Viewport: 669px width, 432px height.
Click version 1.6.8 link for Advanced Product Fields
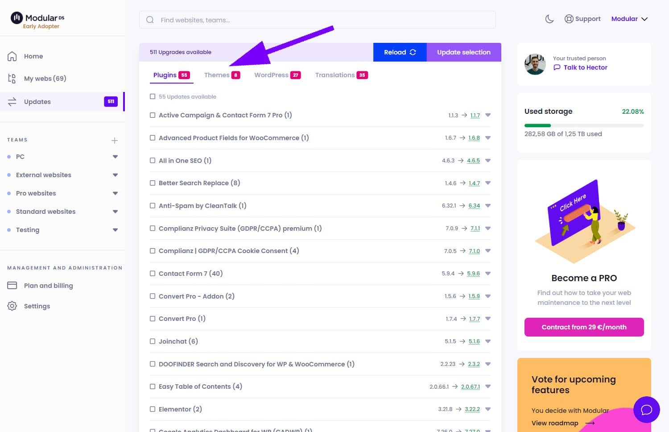[474, 138]
